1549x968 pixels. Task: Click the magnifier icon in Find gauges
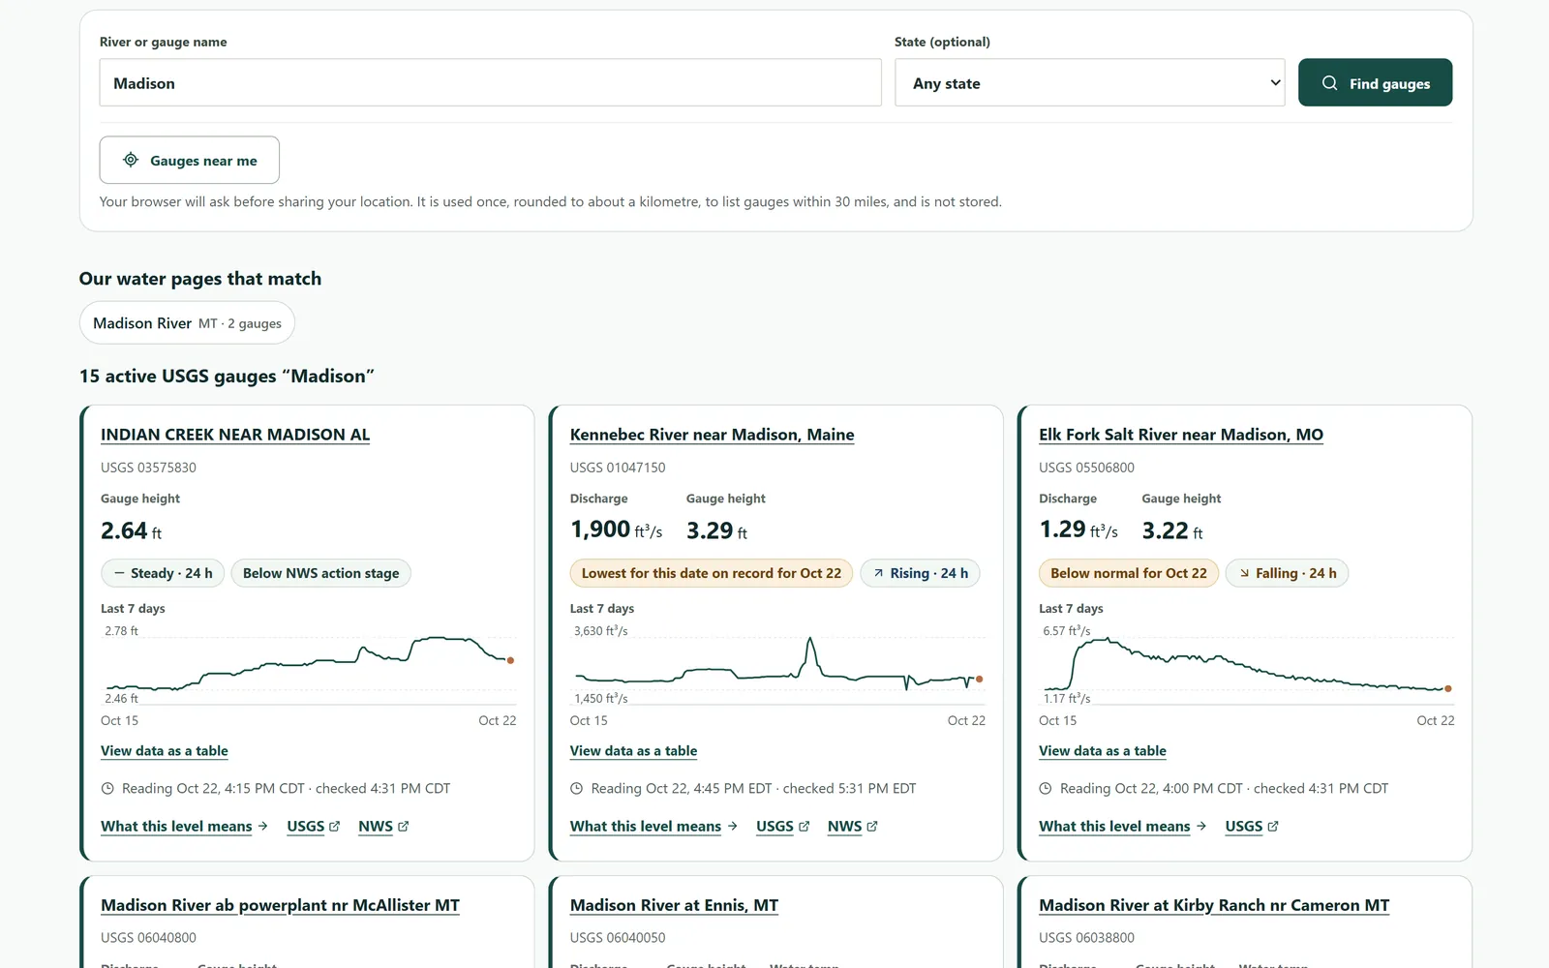click(x=1330, y=83)
